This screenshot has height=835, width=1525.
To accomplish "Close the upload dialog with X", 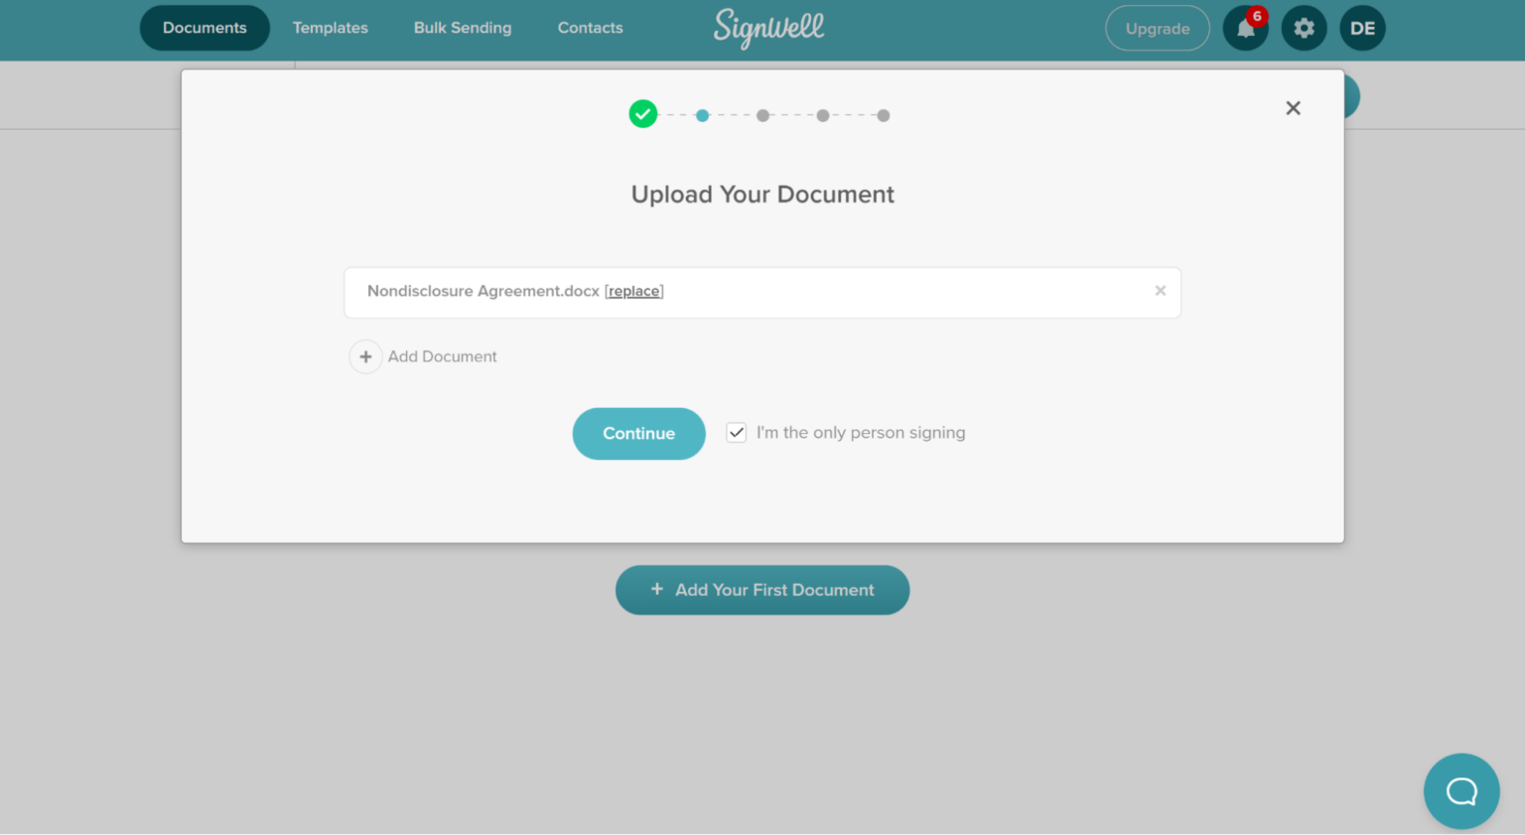I will click(1293, 108).
